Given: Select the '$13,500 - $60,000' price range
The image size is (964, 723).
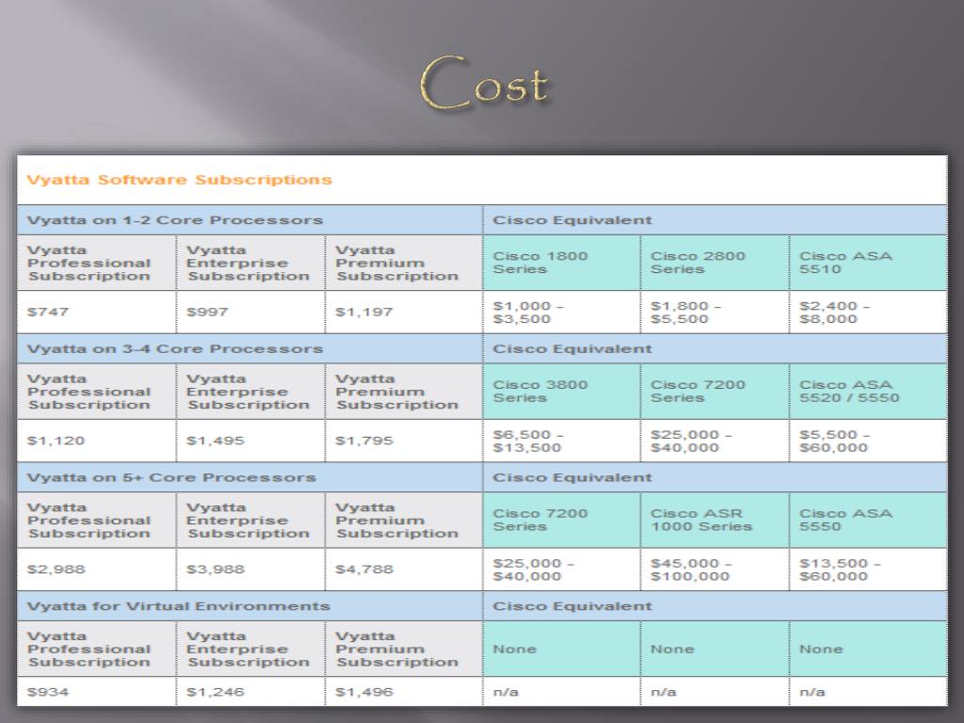Looking at the screenshot, I should [x=840, y=570].
